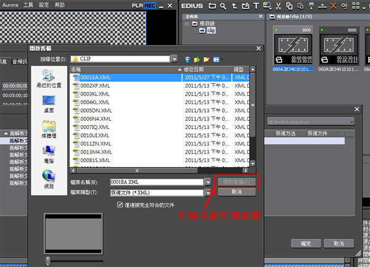Click the Add Clip icon in bin toolbar

click(x=245, y=6)
